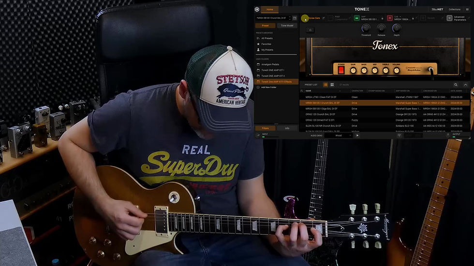Open All Presets in presets browser
The image size is (474, 266).
(x=267, y=38)
